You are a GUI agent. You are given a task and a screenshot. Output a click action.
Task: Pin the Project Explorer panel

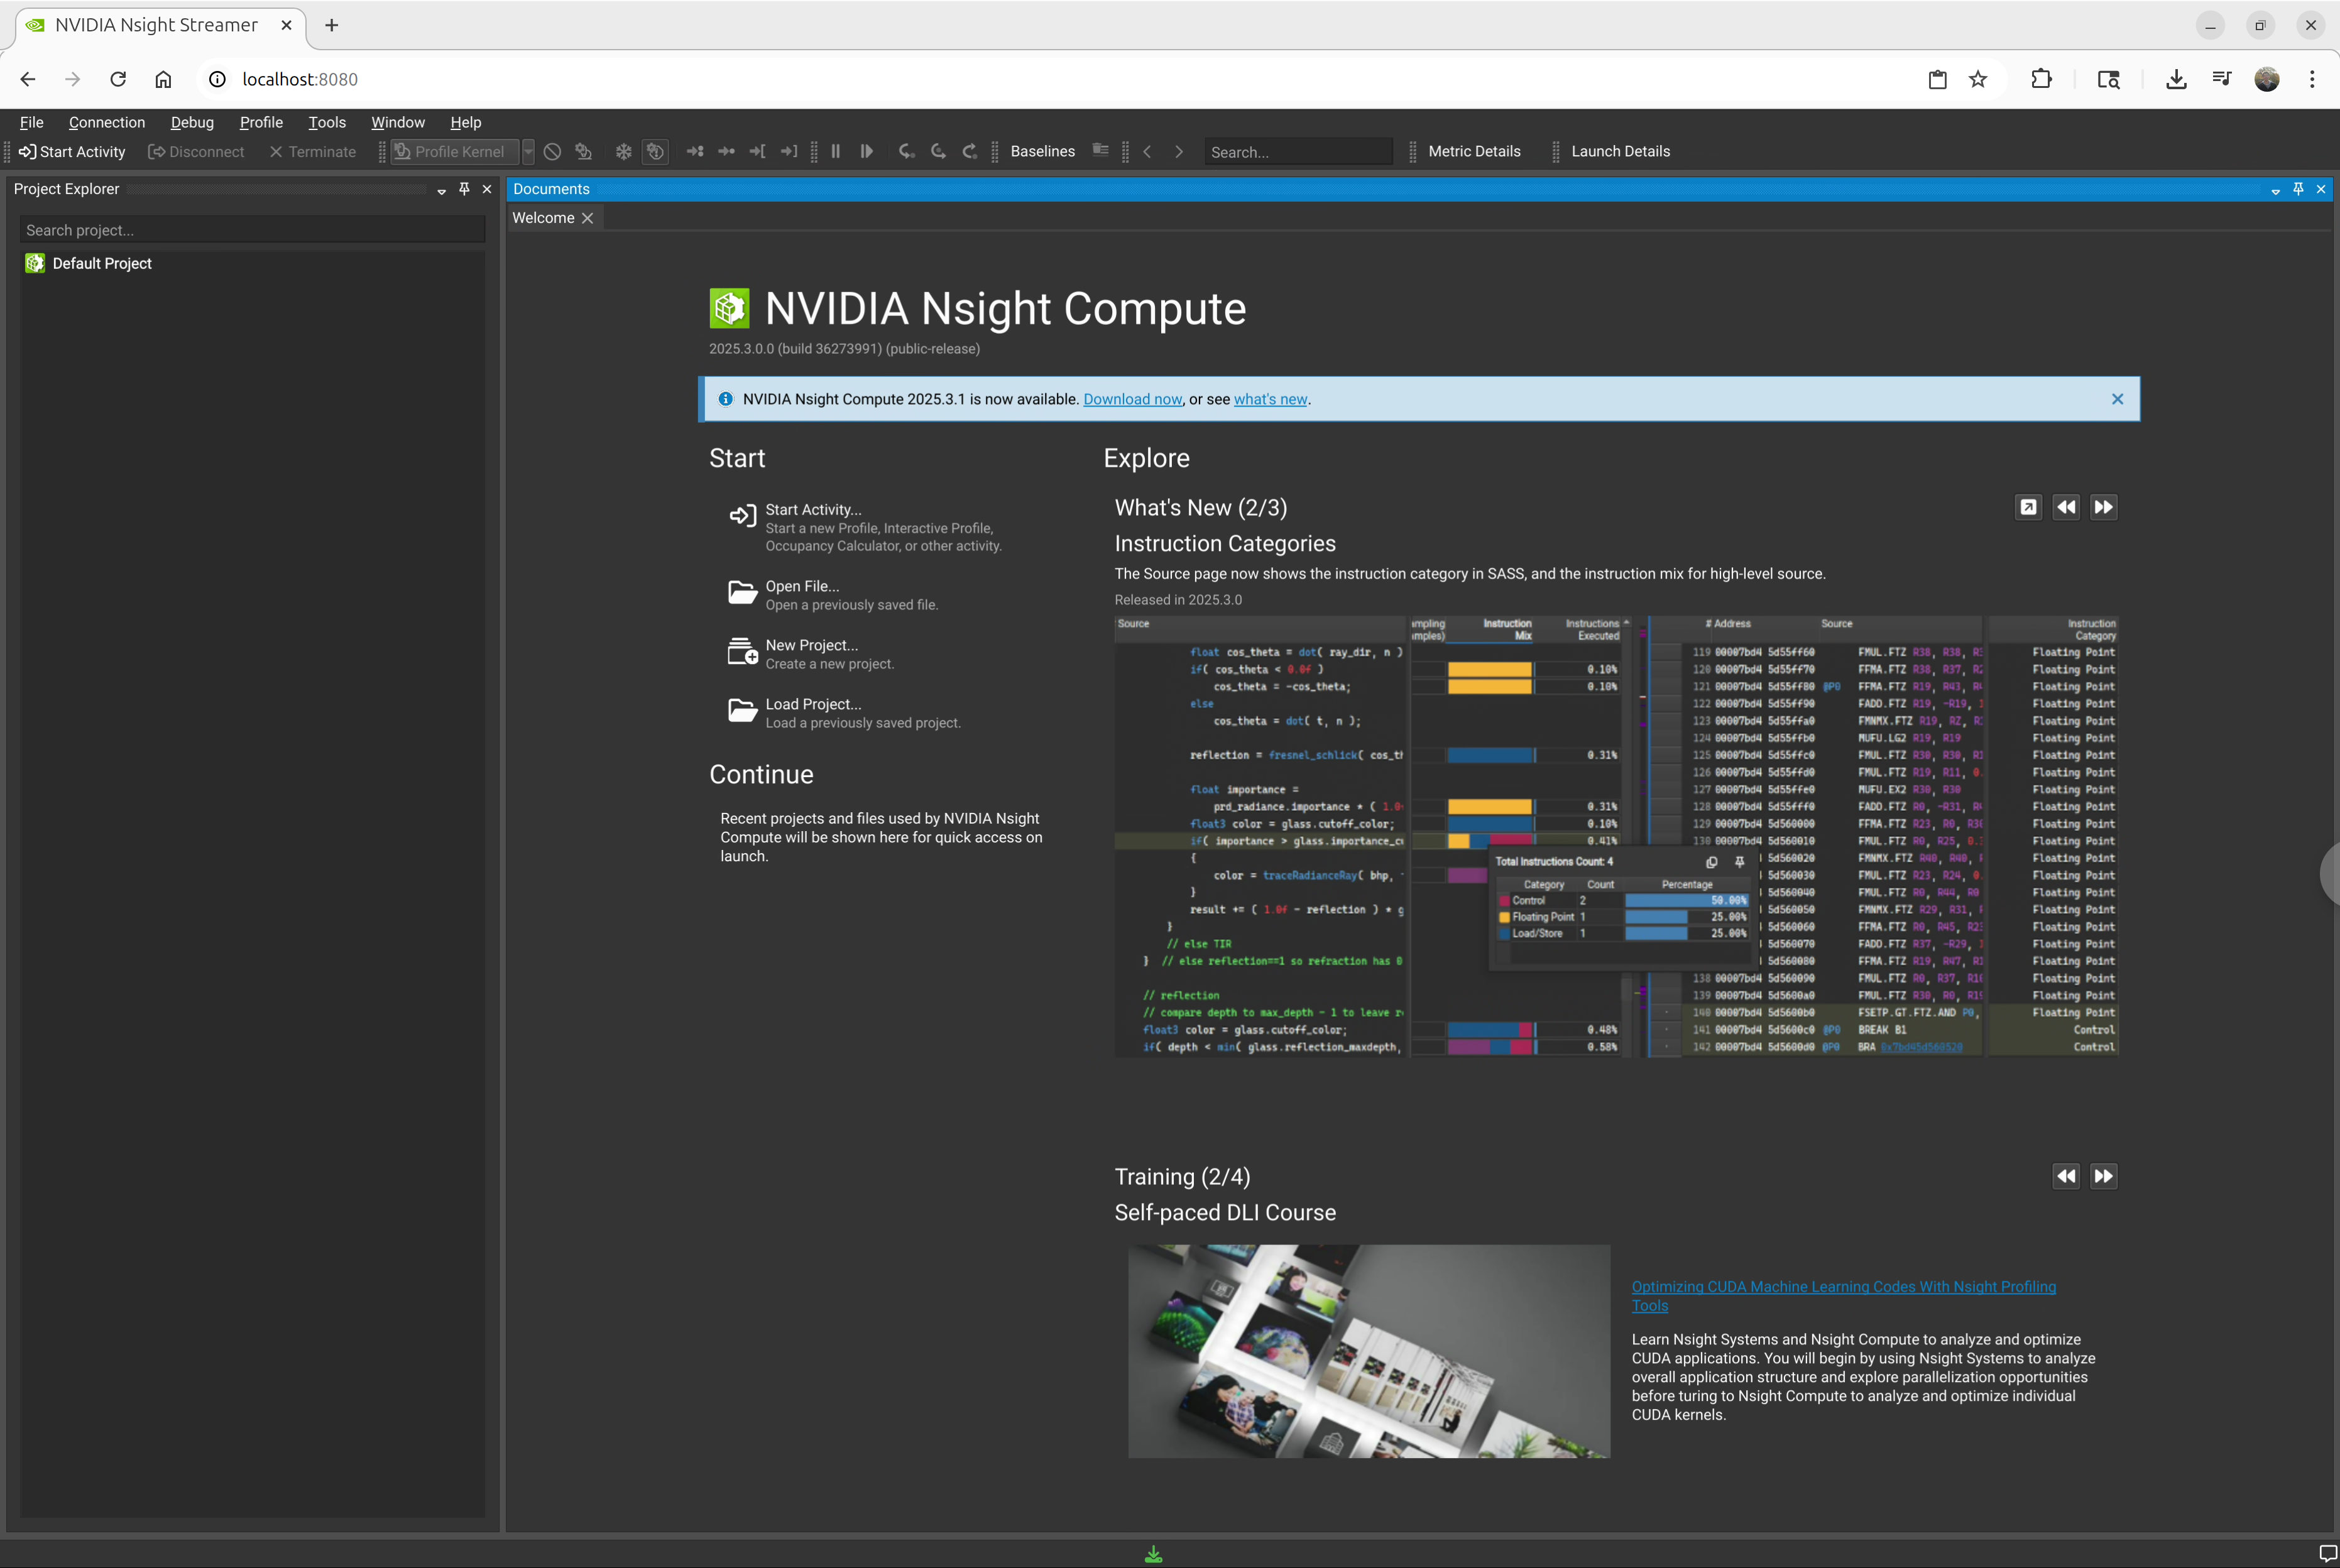tap(464, 188)
